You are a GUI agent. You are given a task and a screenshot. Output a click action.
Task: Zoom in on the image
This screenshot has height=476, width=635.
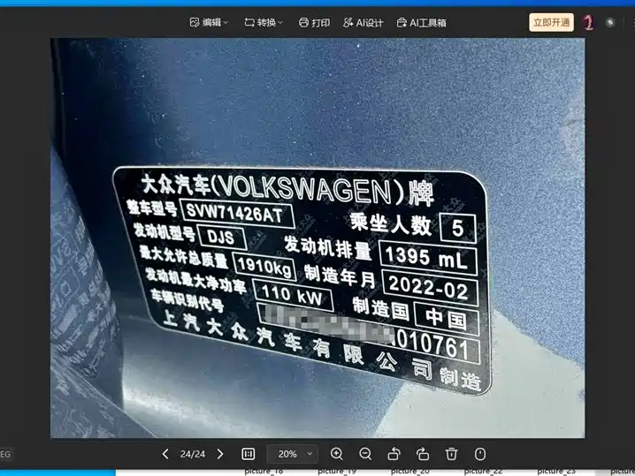tap(337, 454)
